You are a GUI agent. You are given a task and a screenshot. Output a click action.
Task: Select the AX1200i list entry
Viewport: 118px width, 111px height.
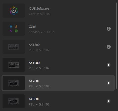click(58, 47)
